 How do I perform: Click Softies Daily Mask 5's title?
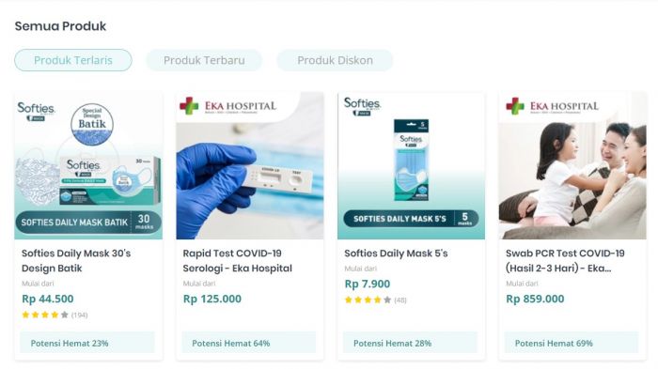(396, 254)
